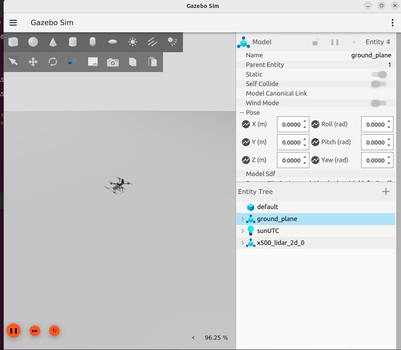Add a cone shape to scene
The image size is (401, 350).
pyautogui.click(x=53, y=42)
